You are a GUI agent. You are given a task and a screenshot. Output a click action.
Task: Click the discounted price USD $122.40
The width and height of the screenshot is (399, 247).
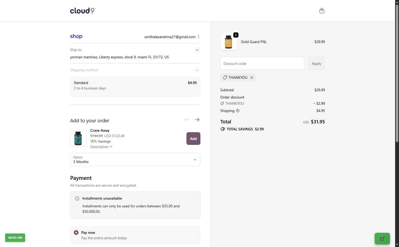click(114, 136)
